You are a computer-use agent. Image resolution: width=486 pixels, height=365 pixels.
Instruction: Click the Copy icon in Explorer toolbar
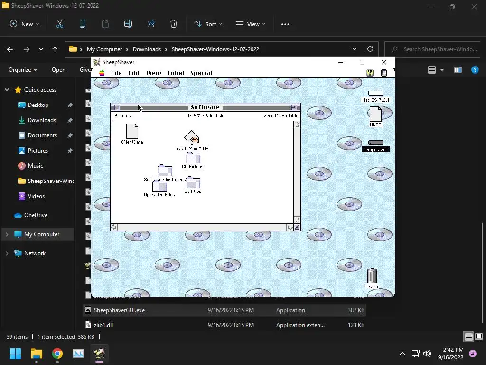click(83, 24)
